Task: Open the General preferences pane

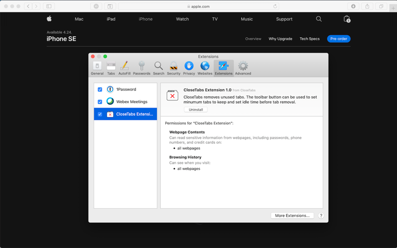Action: pos(97,68)
